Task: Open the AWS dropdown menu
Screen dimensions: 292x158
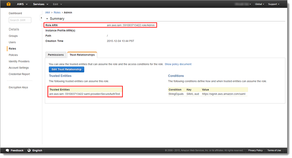Action: (22, 4)
